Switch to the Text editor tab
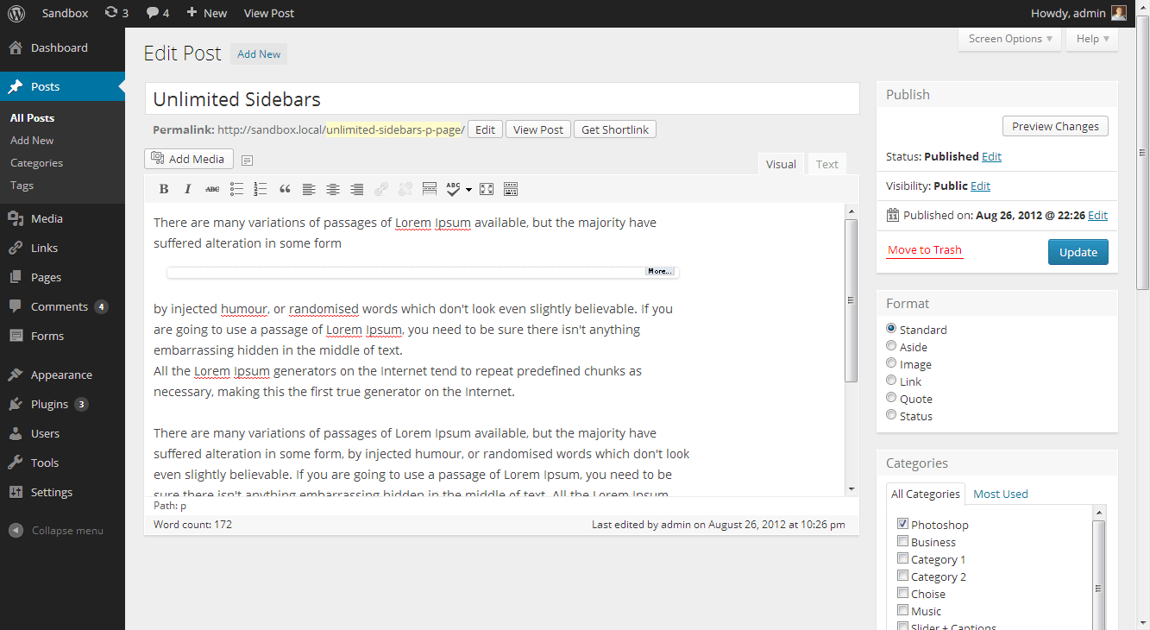This screenshot has height=630, width=1150. [826, 163]
